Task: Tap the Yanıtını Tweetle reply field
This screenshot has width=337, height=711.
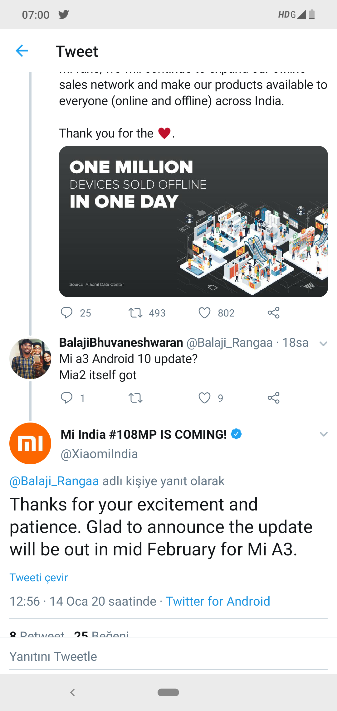Action: pyautogui.click(x=168, y=656)
